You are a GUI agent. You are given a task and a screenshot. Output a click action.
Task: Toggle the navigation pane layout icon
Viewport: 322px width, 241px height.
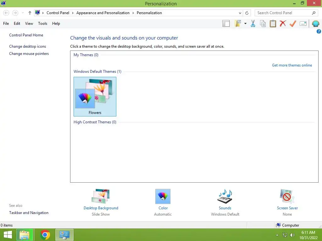tap(226, 24)
